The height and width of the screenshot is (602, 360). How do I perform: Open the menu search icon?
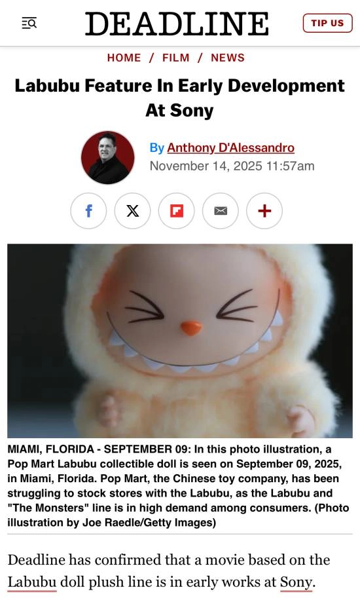point(29,23)
